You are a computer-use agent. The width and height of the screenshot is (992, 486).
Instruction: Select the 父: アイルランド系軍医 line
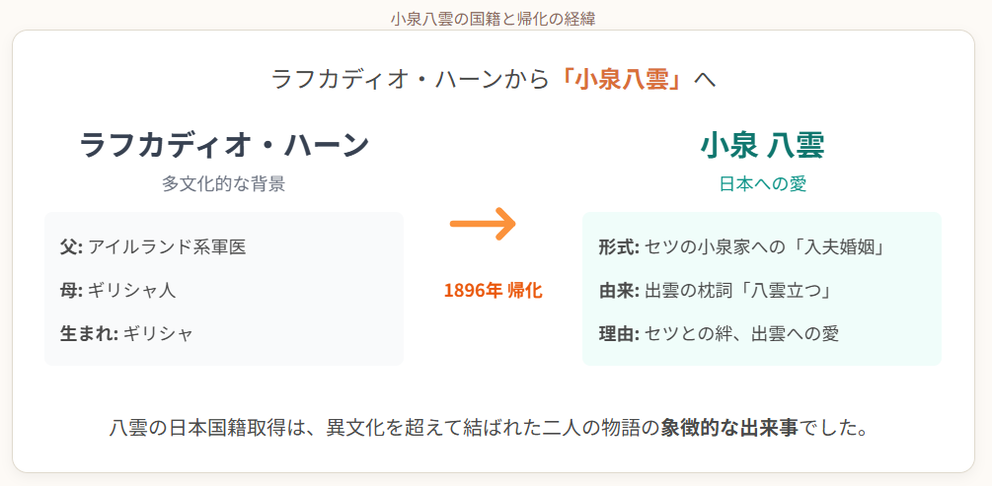point(153,246)
